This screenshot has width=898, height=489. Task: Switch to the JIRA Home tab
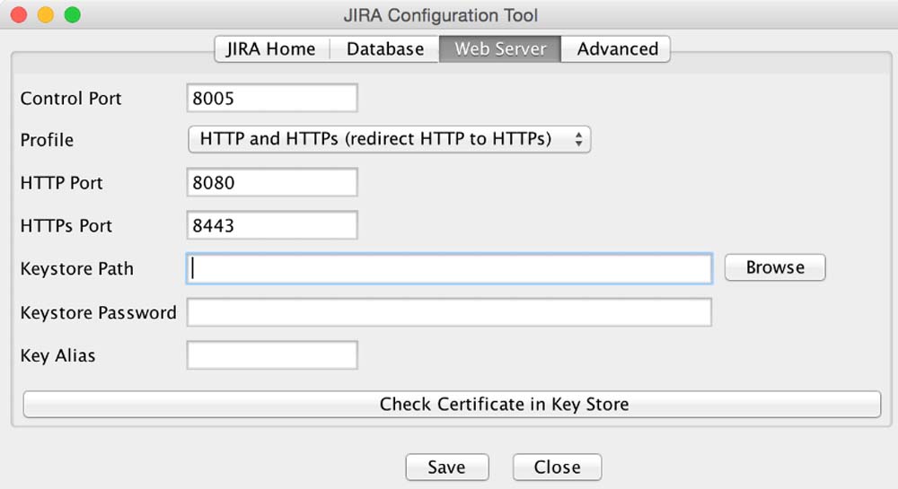271,49
